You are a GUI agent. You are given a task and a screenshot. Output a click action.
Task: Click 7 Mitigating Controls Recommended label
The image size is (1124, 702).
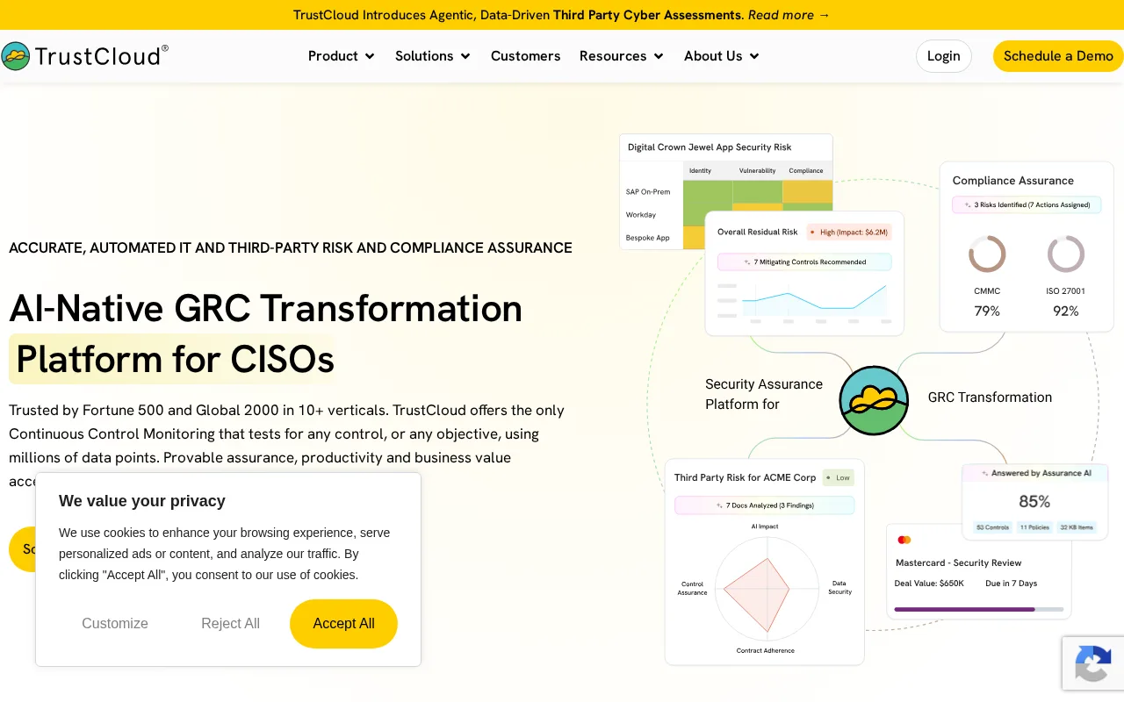[x=804, y=261]
